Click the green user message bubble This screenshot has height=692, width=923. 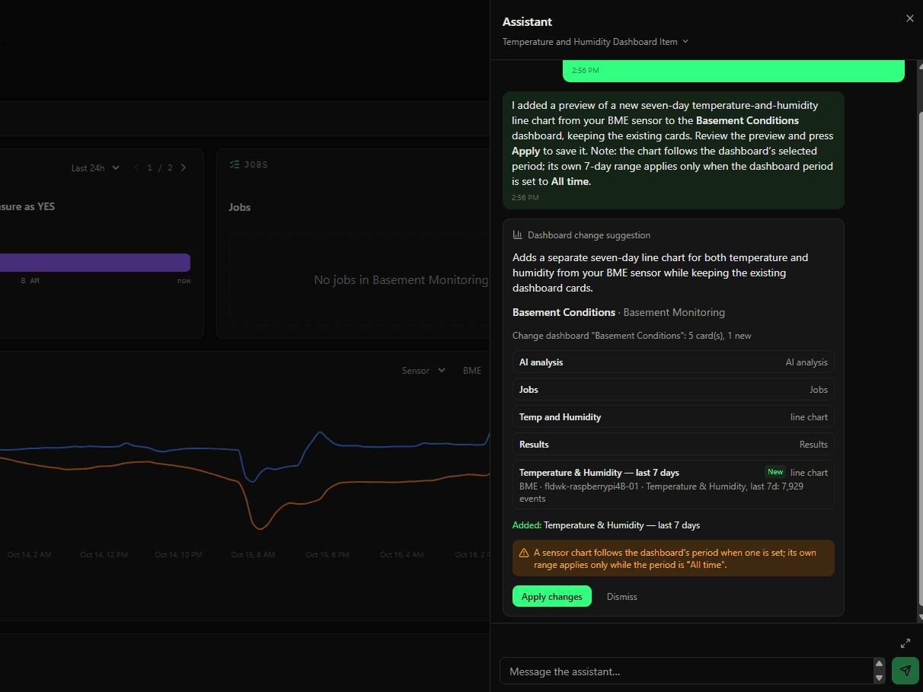coord(733,71)
